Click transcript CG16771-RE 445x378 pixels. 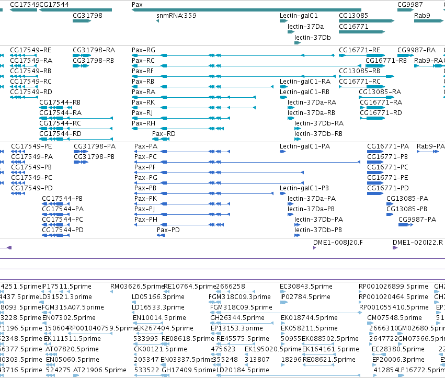tap(362, 55)
